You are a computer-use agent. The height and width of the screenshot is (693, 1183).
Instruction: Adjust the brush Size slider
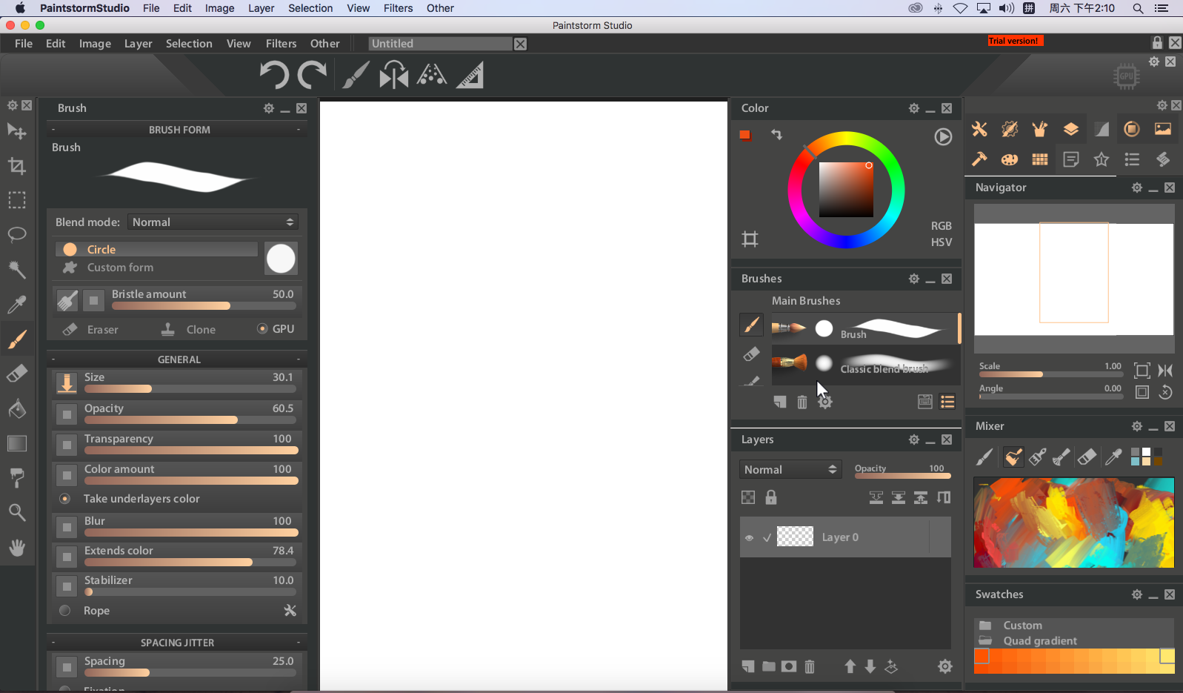[190, 388]
